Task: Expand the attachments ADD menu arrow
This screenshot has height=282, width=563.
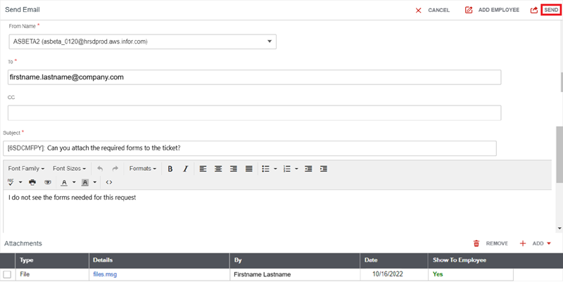Action: [x=549, y=243]
